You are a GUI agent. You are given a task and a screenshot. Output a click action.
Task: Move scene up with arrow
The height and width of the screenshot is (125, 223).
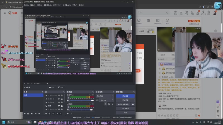(x=36, y=114)
